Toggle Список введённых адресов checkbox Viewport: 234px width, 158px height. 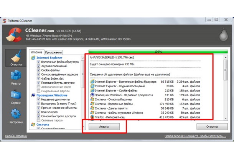[x=38, y=74]
